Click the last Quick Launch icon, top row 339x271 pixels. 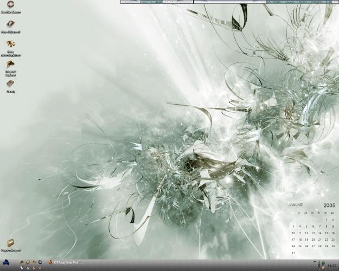(x=40, y=262)
